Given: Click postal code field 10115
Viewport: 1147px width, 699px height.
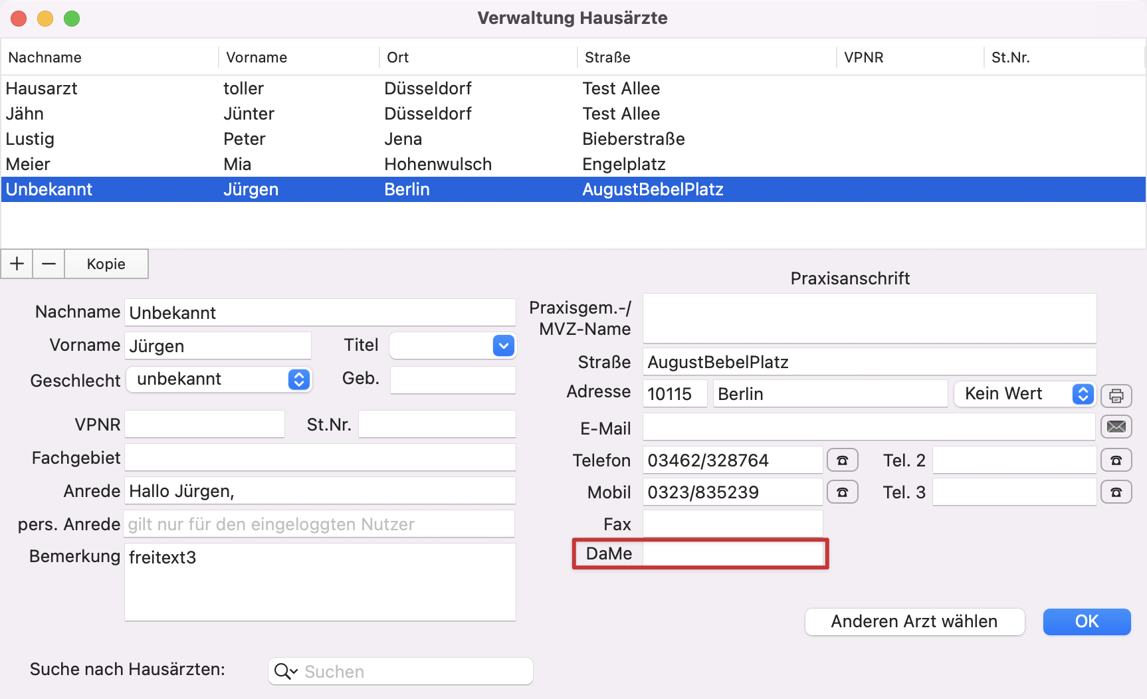Looking at the screenshot, I should point(675,393).
